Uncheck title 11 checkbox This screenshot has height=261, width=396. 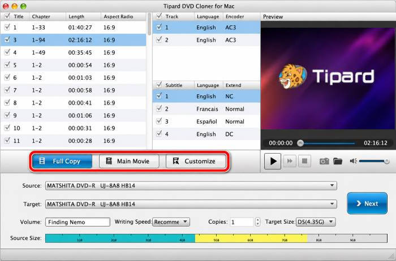(x=7, y=140)
